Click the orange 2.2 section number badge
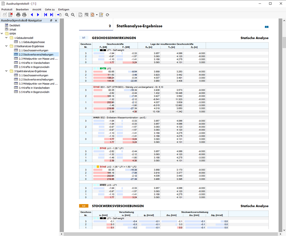 (x=84, y=206)
